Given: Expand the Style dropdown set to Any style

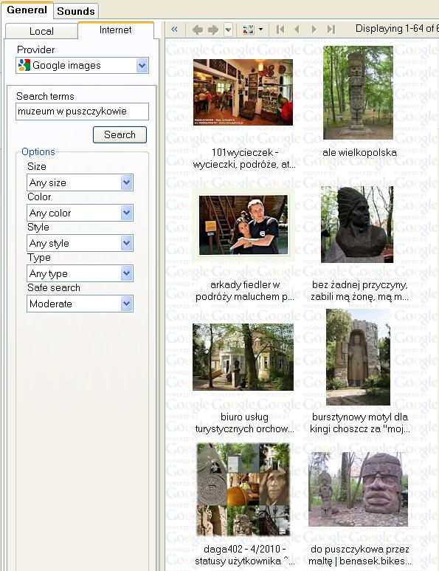Looking at the screenshot, I should click(x=80, y=243).
